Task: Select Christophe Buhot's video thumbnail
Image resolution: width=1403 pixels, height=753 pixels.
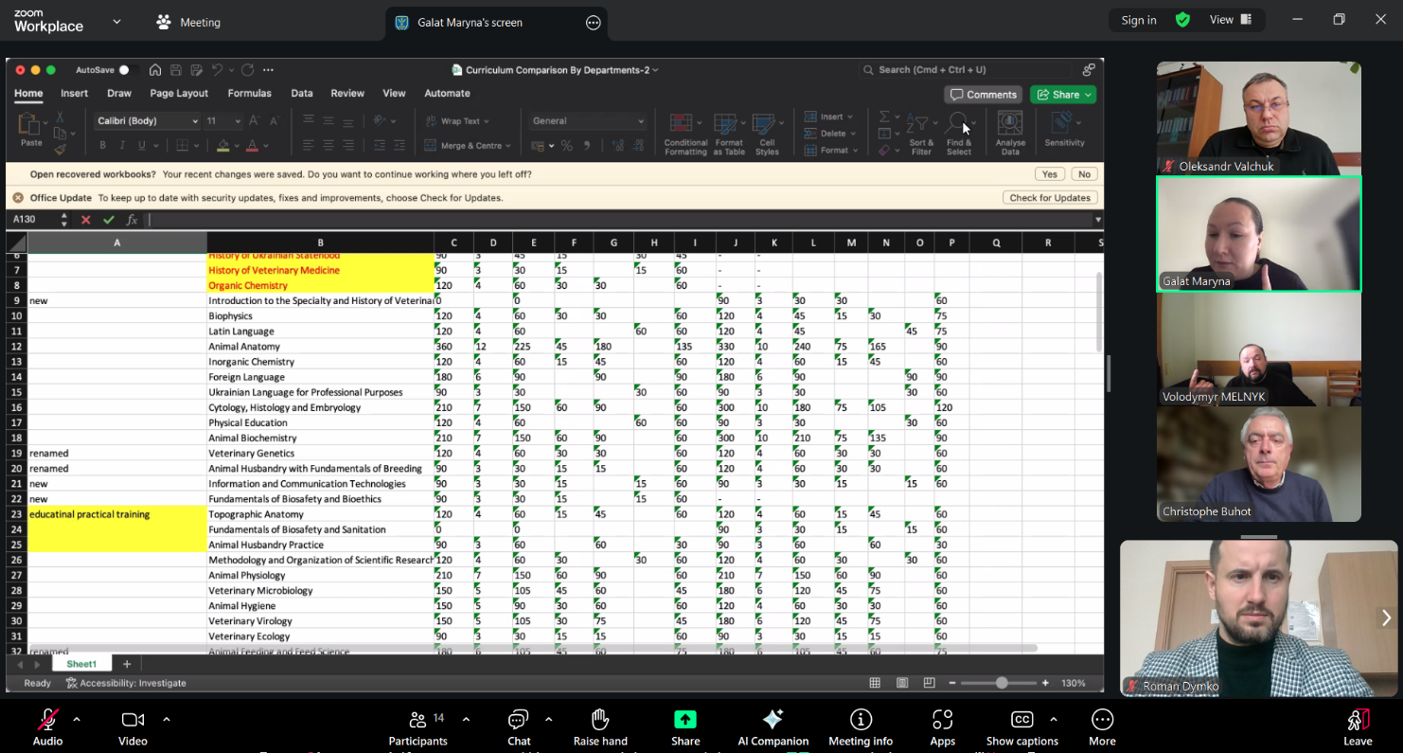Action: click(1258, 464)
